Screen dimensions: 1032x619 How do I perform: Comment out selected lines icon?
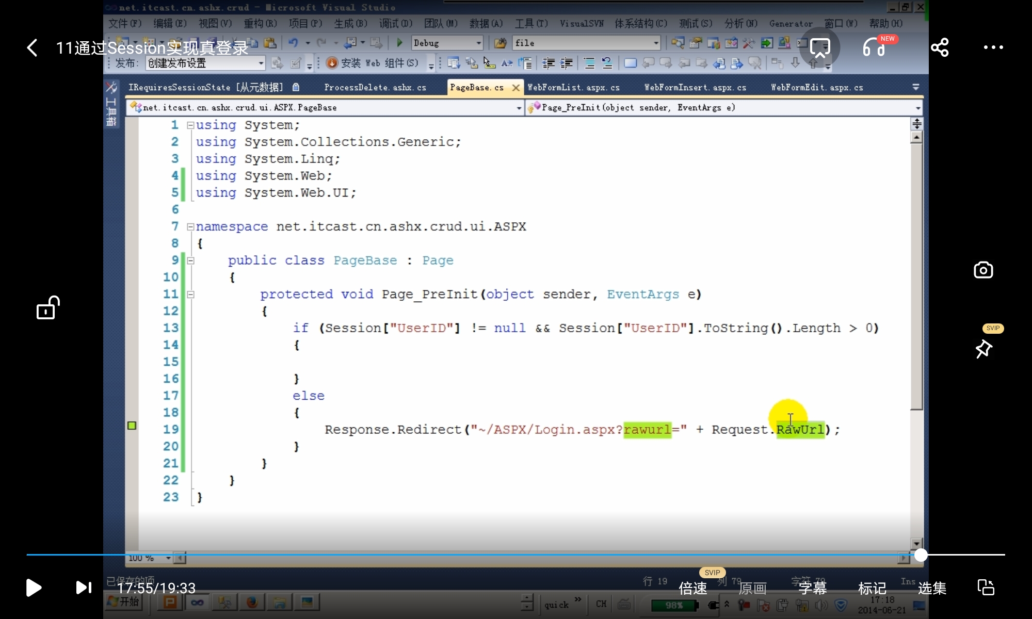[x=589, y=63]
